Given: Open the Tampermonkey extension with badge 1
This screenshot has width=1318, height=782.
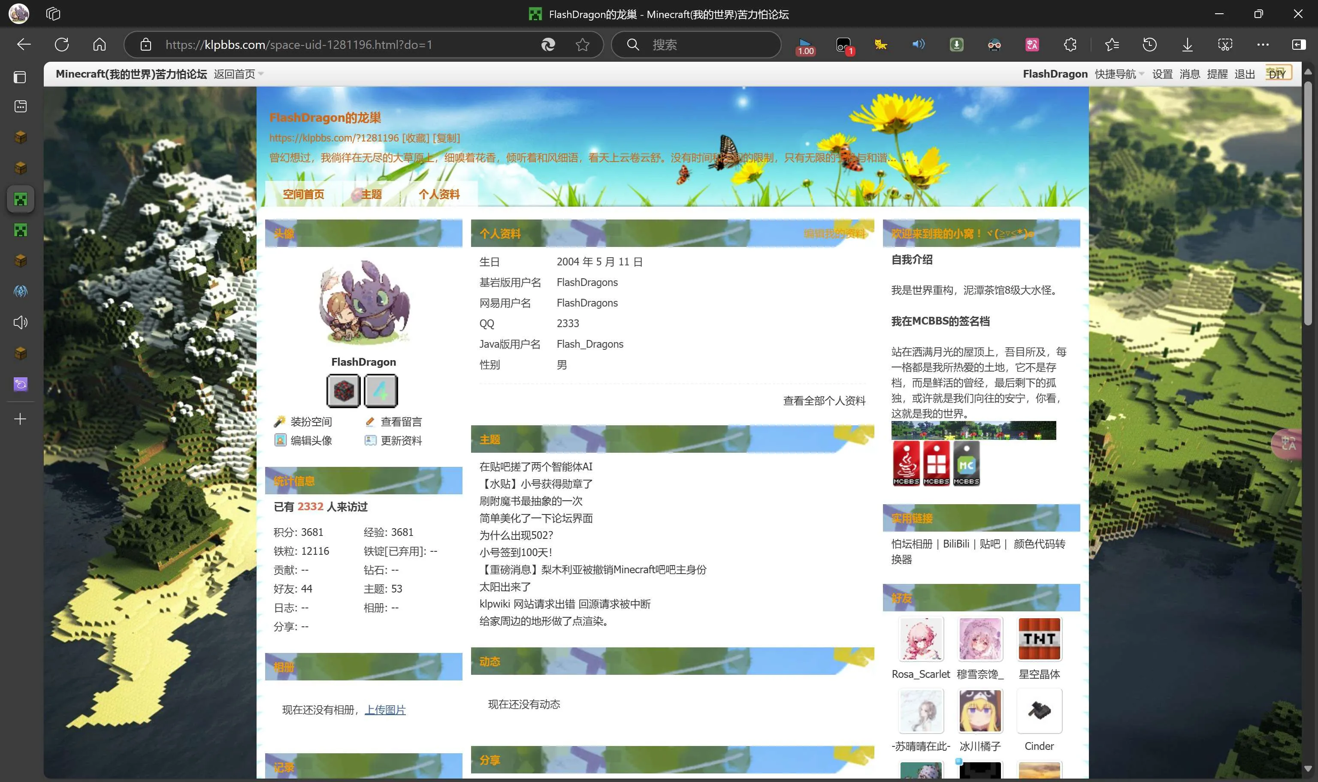Looking at the screenshot, I should [845, 46].
